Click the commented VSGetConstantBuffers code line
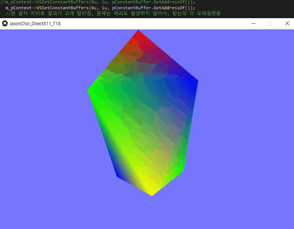This screenshot has width=294, height=229. tap(98, 2)
